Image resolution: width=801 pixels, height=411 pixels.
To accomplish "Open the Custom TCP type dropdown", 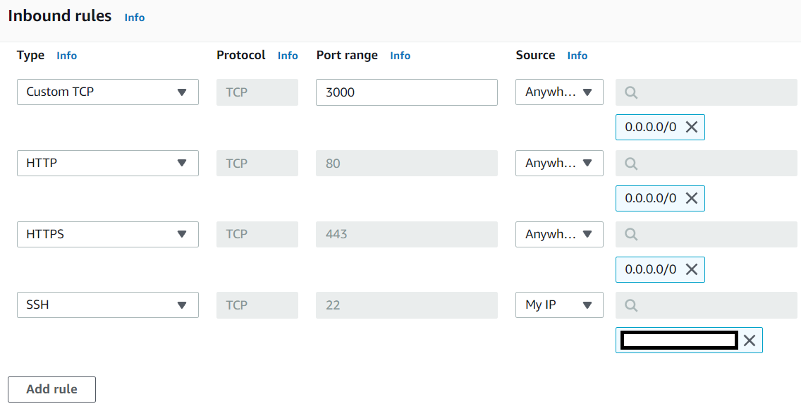I will coord(107,92).
